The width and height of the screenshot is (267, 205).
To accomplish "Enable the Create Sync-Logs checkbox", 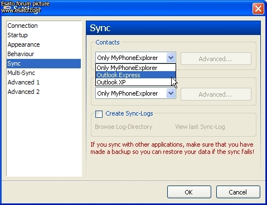I will pos(99,114).
